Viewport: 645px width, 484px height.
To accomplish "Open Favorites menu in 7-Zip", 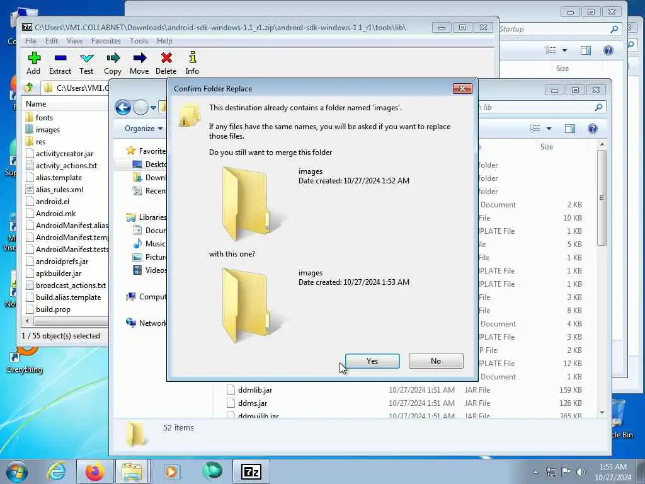I will pyautogui.click(x=106, y=41).
